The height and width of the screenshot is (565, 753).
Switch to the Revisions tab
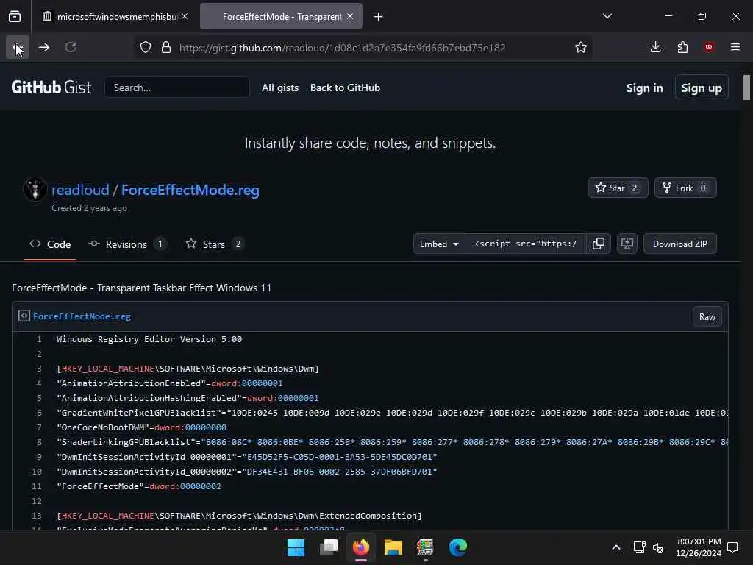[x=127, y=244]
